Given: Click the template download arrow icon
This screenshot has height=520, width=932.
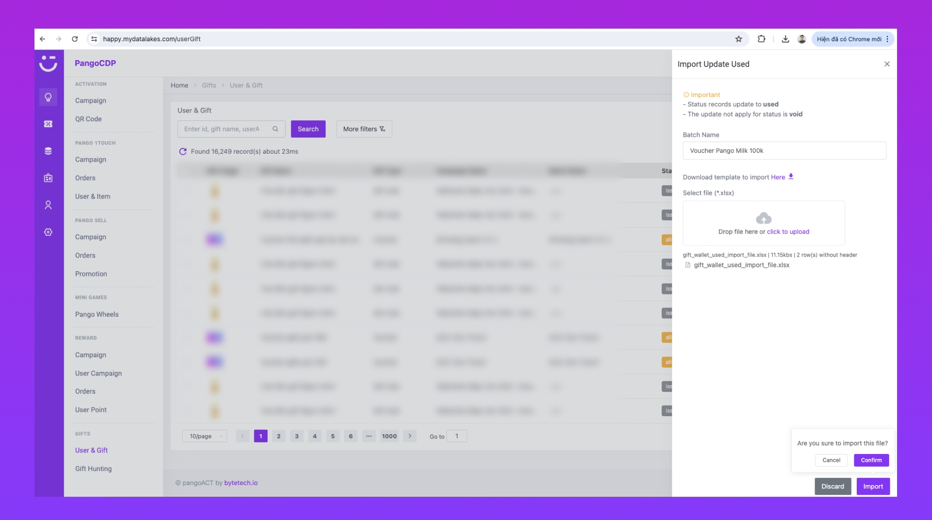Looking at the screenshot, I should click(791, 177).
